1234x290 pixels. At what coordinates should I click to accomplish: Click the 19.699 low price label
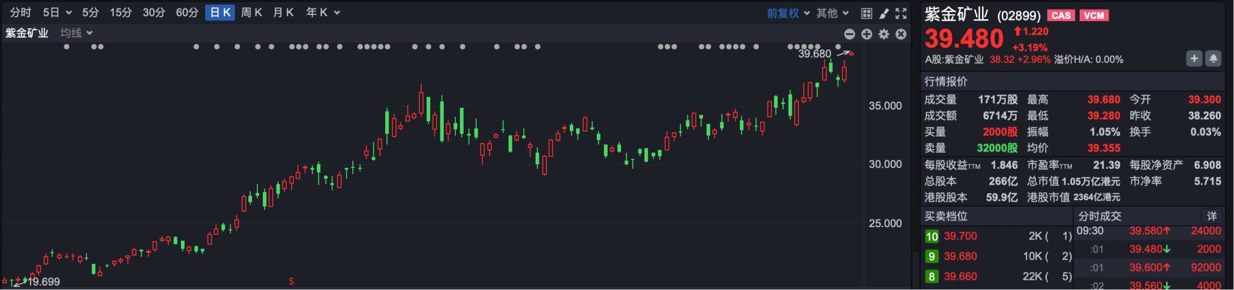pyautogui.click(x=44, y=282)
